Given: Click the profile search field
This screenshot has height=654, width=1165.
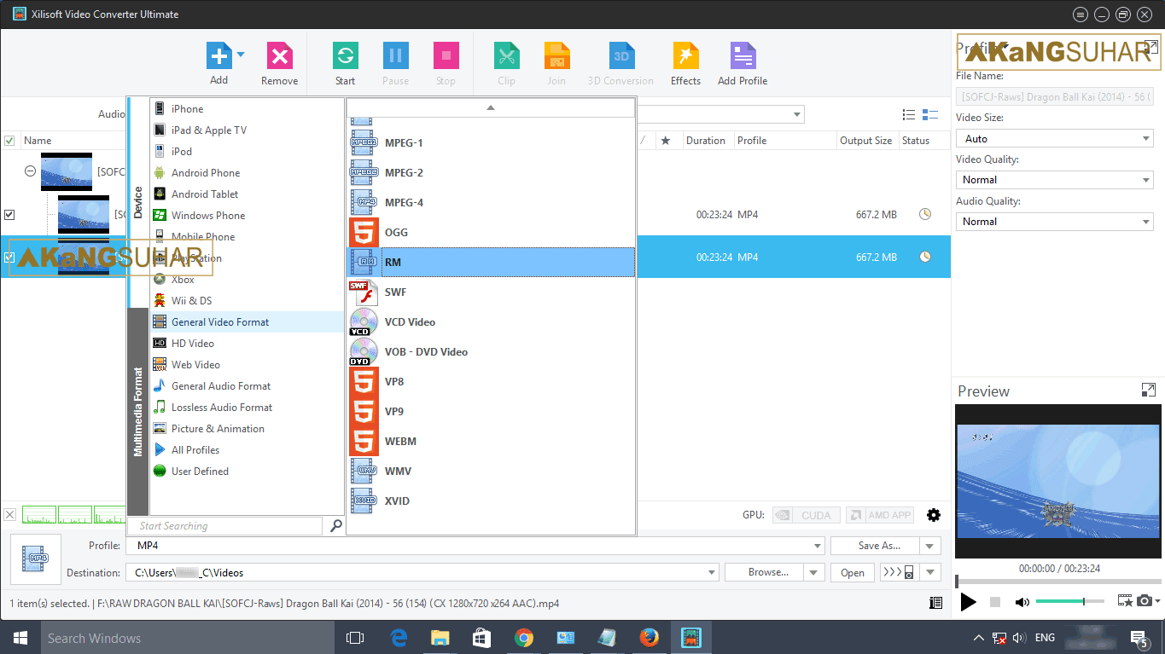Looking at the screenshot, I should (x=225, y=526).
